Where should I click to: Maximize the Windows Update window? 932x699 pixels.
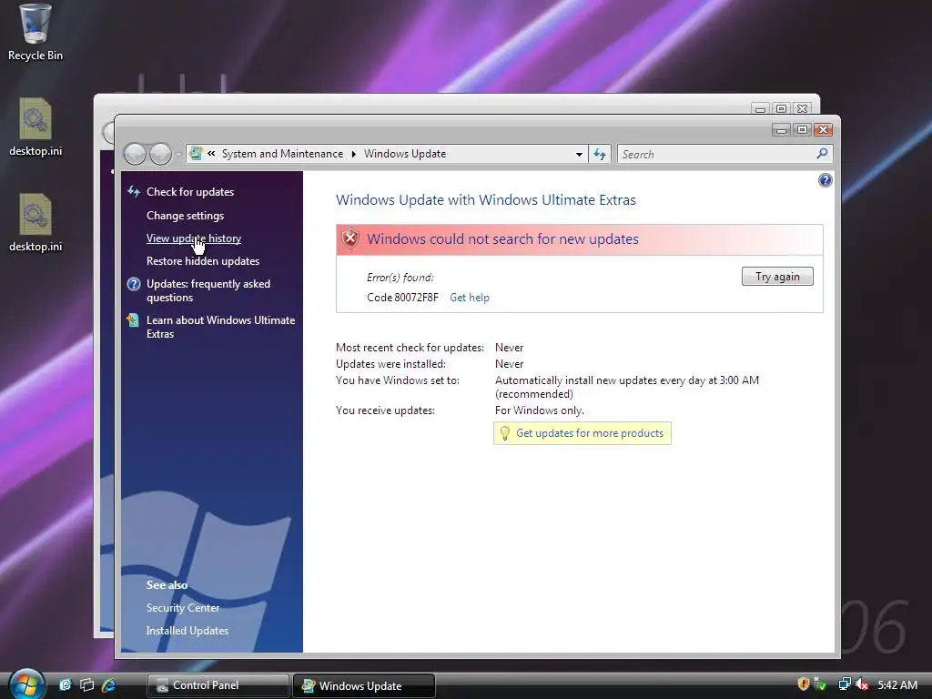tap(803, 129)
